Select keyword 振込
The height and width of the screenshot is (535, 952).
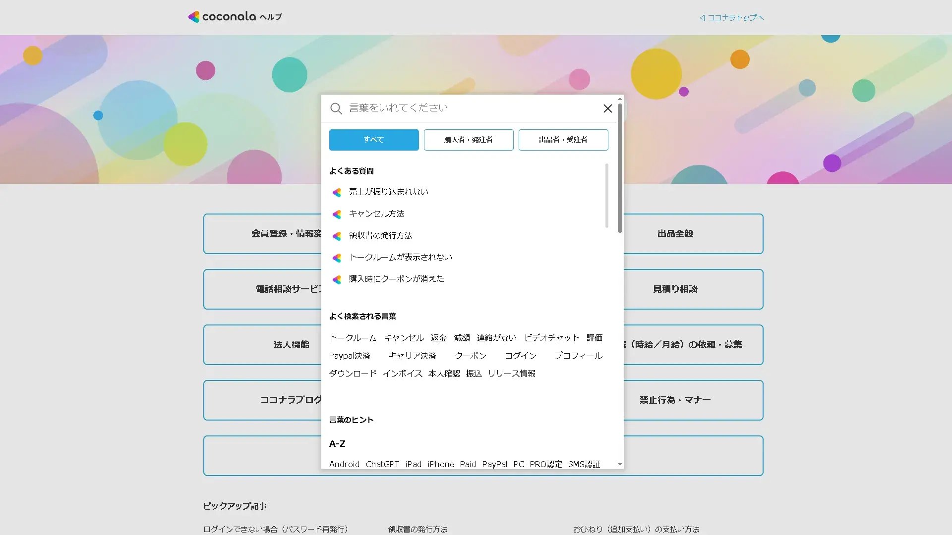tap(474, 374)
